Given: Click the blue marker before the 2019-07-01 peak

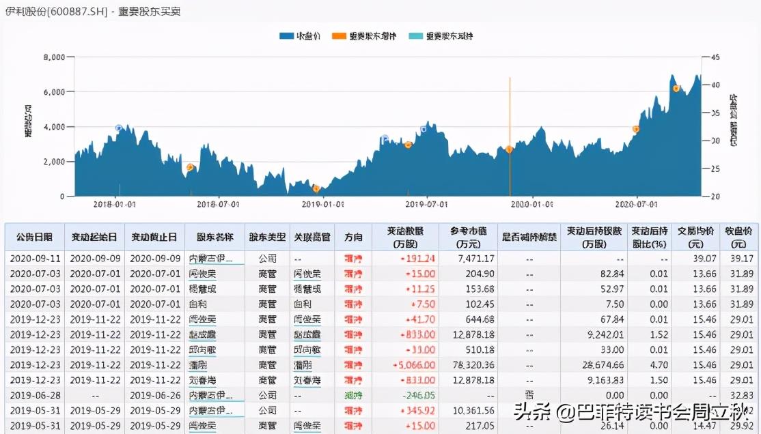Looking at the screenshot, I should click(x=385, y=139).
